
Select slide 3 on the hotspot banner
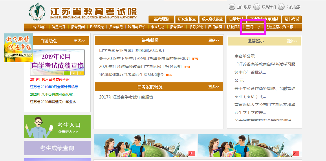pos(80,73)
